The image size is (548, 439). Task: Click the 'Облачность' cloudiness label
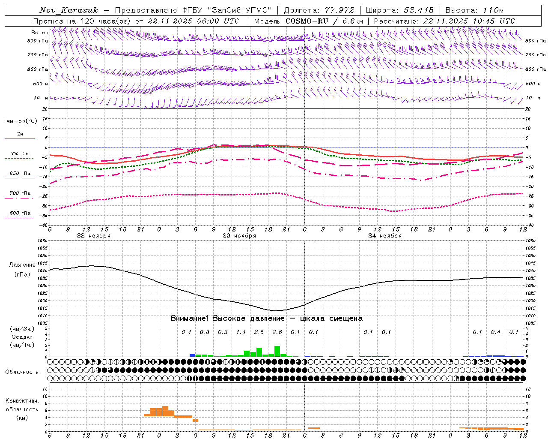(x=22, y=372)
